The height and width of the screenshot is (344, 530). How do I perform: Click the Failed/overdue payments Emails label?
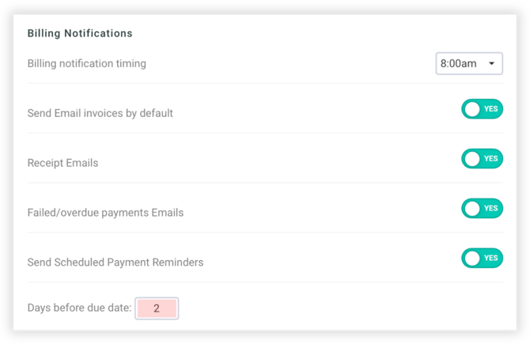[x=105, y=213]
